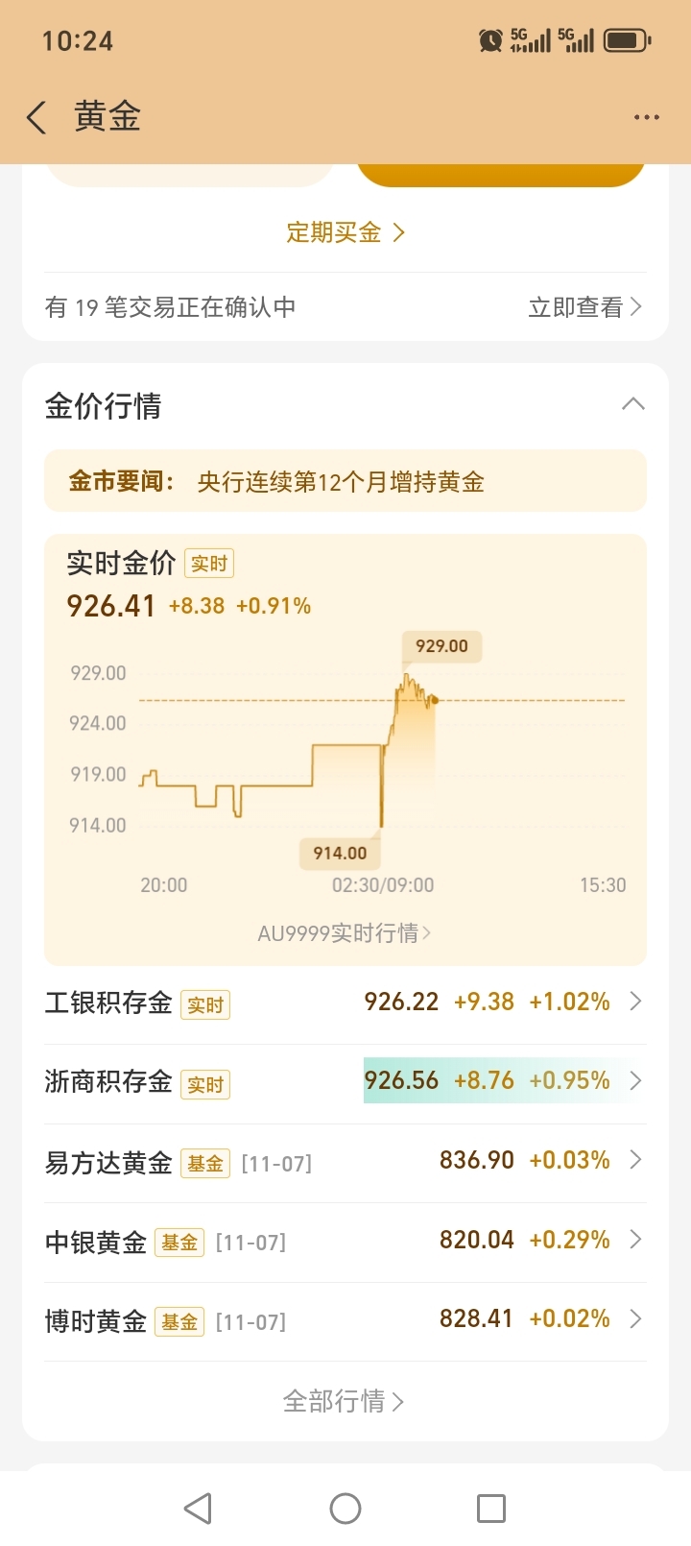Tap the 914.00 low marker on chart
Image resolution: width=691 pixels, height=1546 pixels.
[340, 853]
